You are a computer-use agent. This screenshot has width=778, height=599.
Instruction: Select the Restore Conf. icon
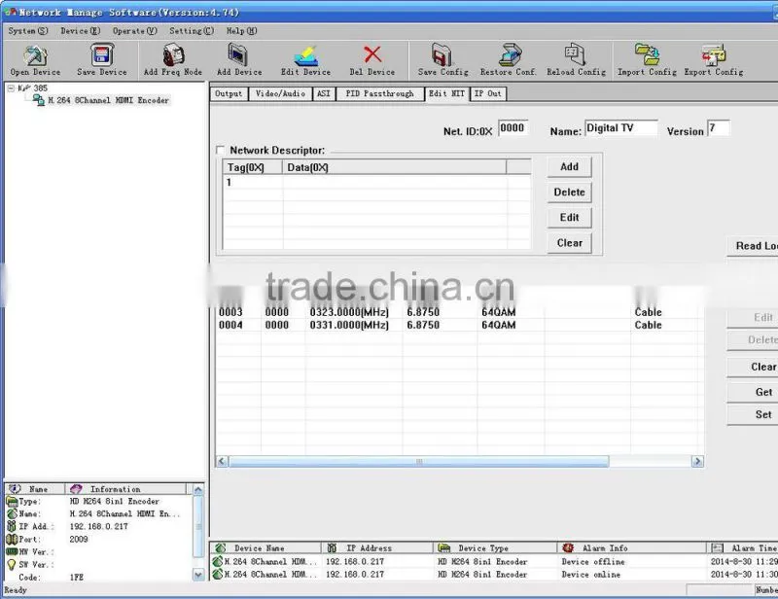point(509,55)
